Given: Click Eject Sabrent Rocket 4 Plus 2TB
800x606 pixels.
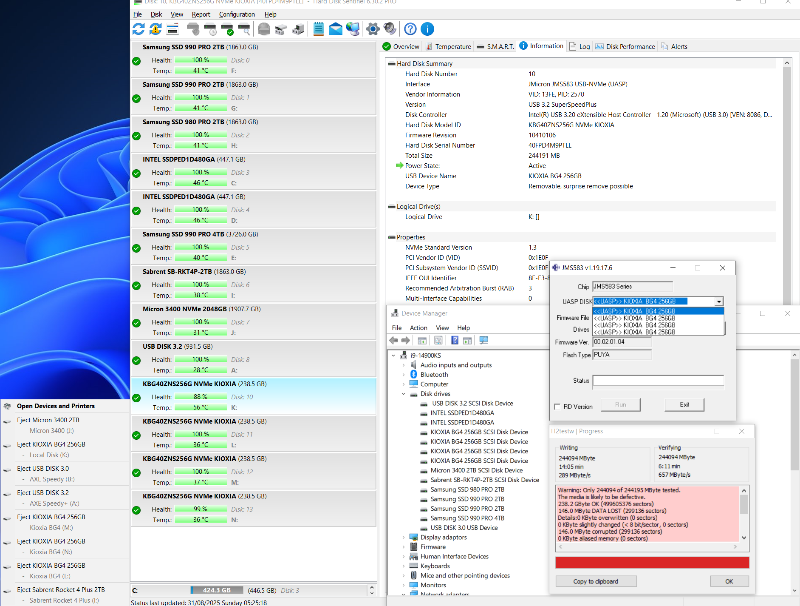Looking at the screenshot, I should [x=61, y=589].
